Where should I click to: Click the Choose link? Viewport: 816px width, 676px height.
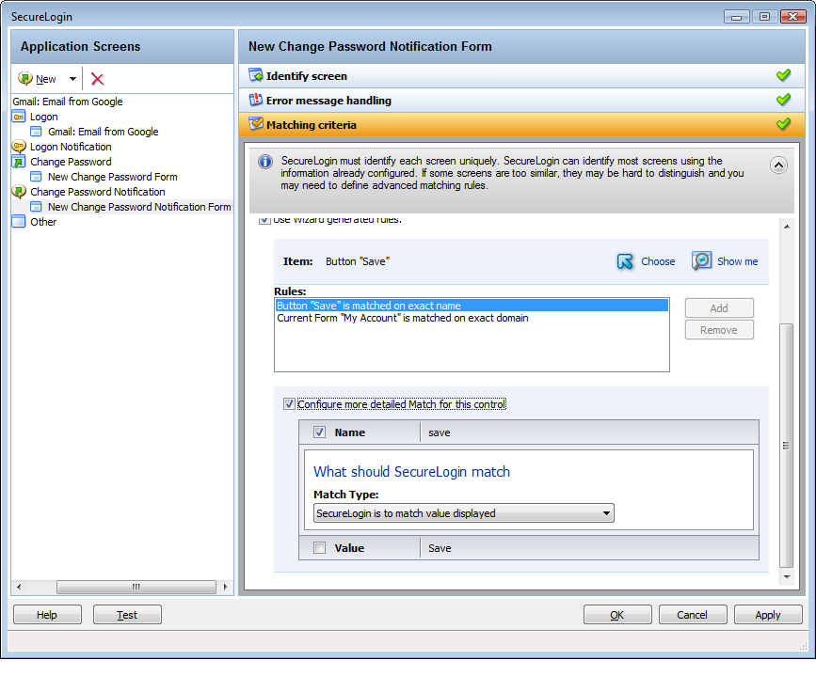click(x=658, y=261)
